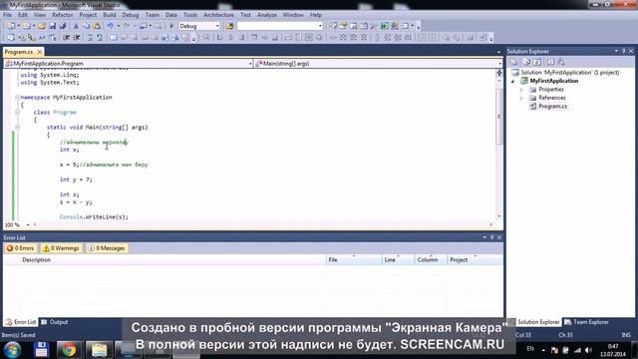Toggle the 0 Errors filter
Viewport: 638px width, 359px height.
pos(20,248)
